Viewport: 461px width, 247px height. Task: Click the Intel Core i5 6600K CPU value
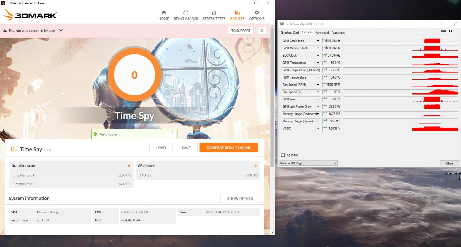point(135,212)
